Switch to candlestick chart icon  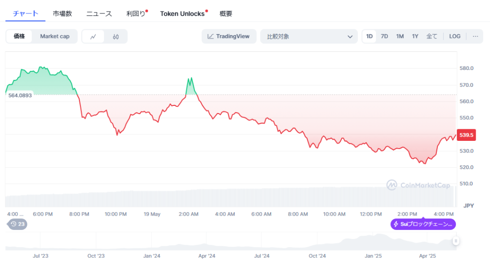point(115,36)
